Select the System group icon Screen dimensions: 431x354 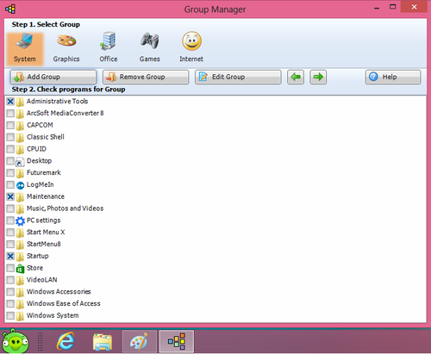pos(25,48)
